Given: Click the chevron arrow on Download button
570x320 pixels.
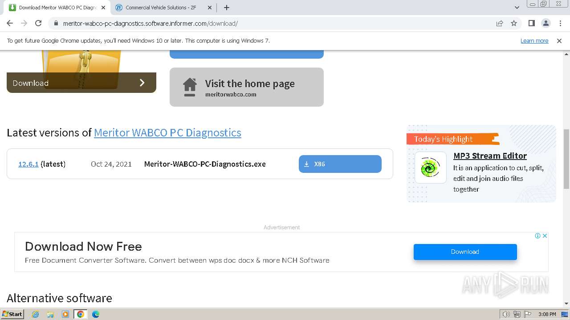Looking at the screenshot, I should (142, 83).
